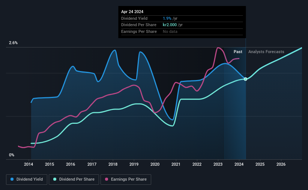Screen dimensions: 308x190
Task: Select the 2016 x-axis year label
Action: tap(71, 164)
